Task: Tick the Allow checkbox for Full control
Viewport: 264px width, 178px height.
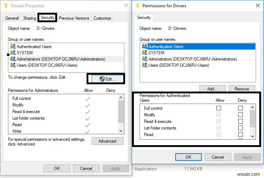Action: [219, 108]
